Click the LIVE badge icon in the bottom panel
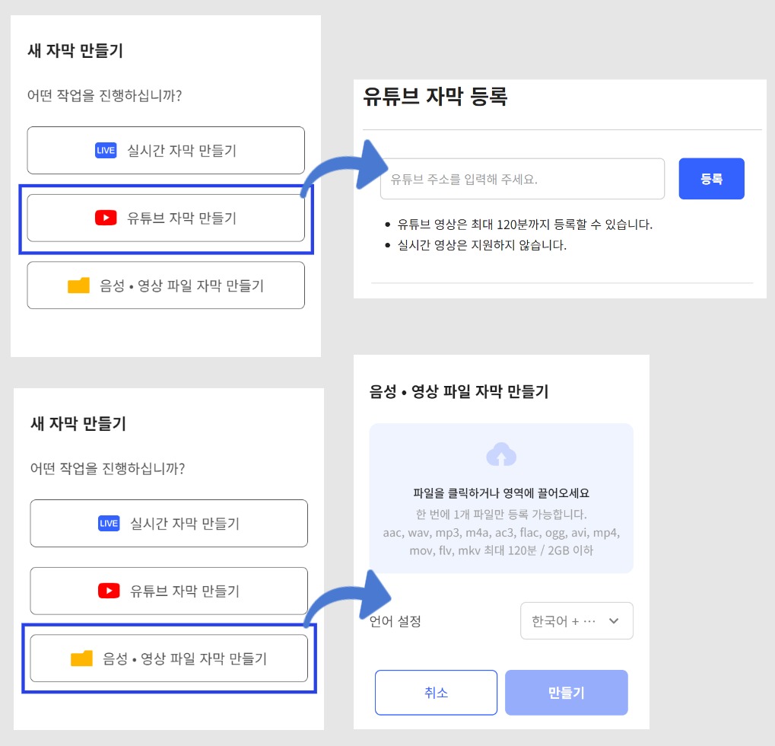Screen dimensions: 775x746 [x=109, y=524]
